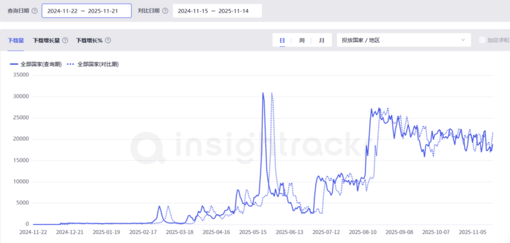
Task: Click the 全部国家(查询期) solid line legend icon
Action: pyautogui.click(x=14, y=64)
